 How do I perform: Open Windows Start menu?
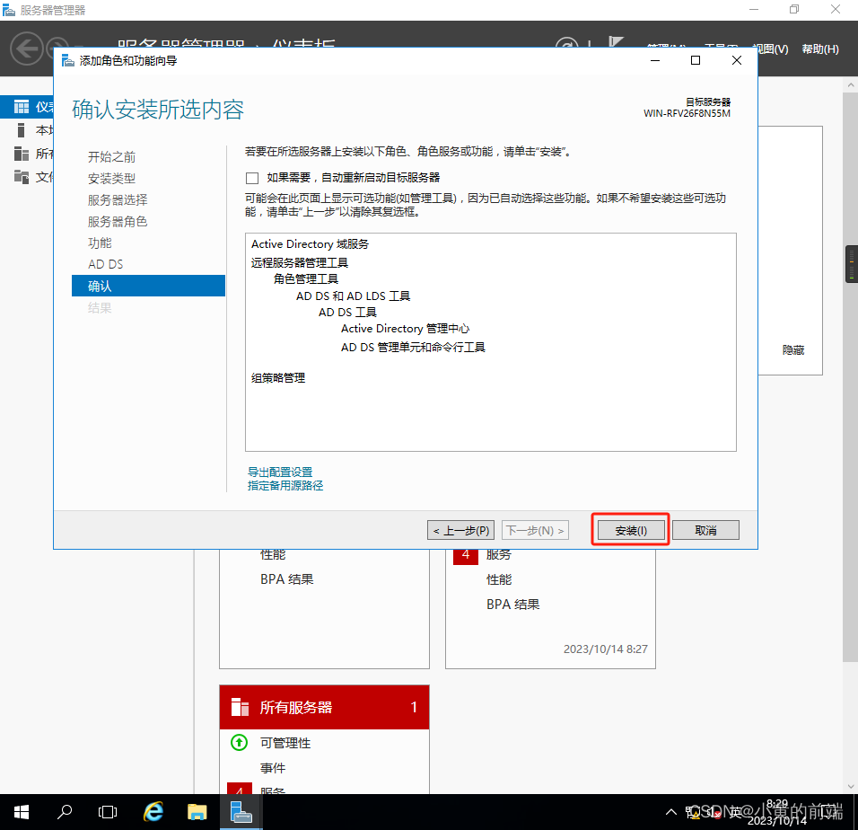[22, 812]
